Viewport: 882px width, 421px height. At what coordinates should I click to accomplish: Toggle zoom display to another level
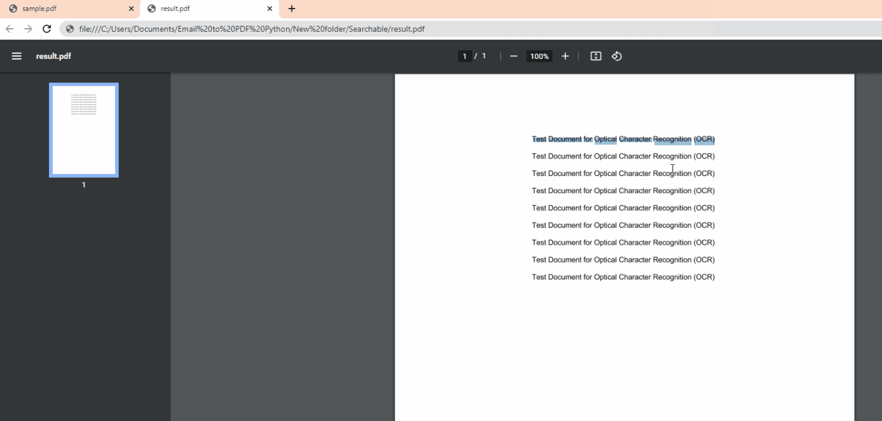539,56
